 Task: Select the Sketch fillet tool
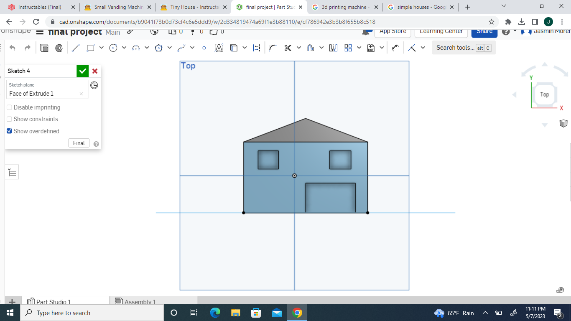click(x=273, y=47)
